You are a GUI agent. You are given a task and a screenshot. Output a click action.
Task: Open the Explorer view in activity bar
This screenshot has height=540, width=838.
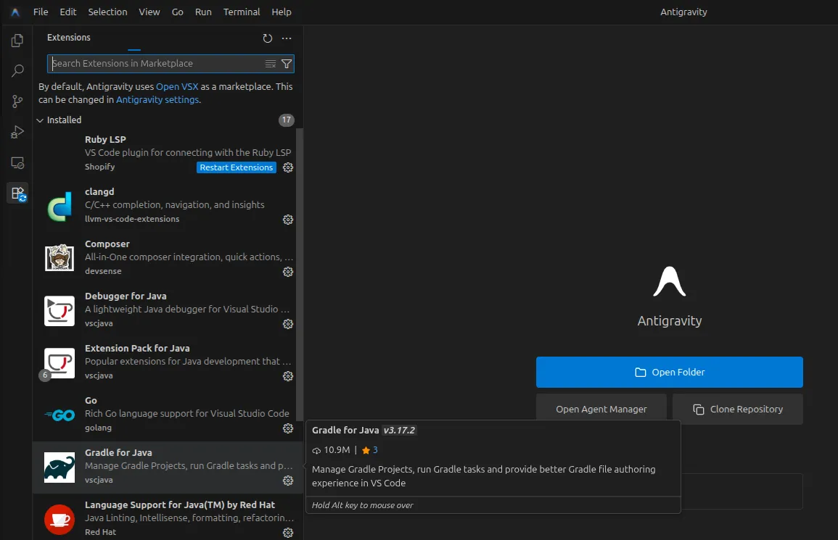tap(17, 41)
